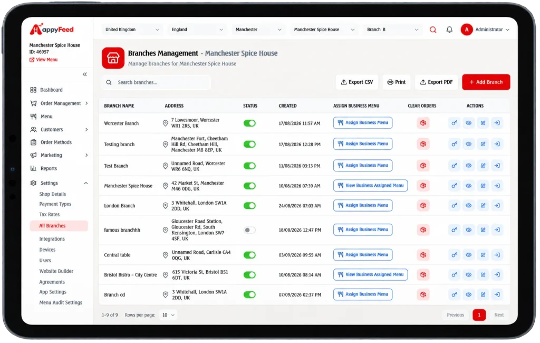Screen dimensions: 540x343
Task: Open the England region dropdown
Action: (197, 30)
